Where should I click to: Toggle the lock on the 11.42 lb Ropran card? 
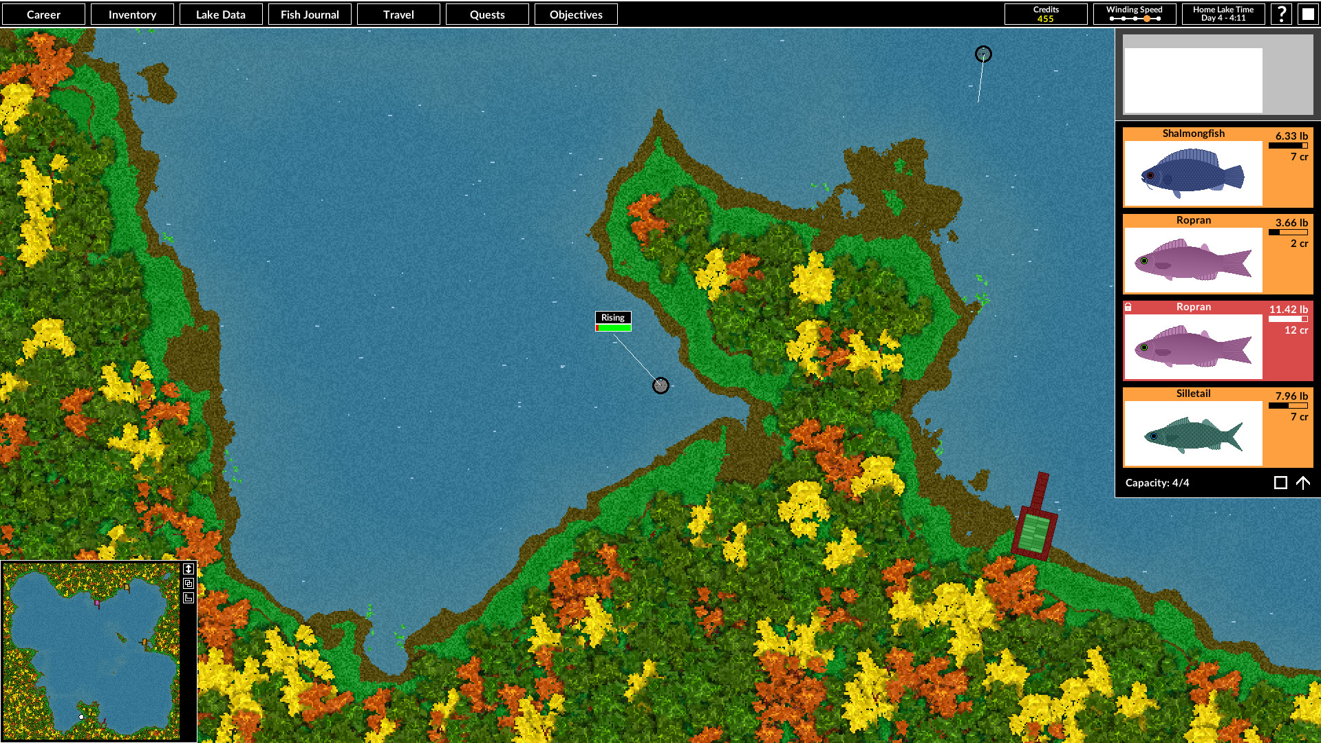[1128, 307]
